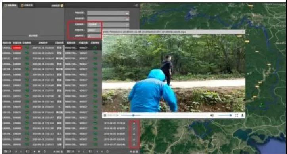Screen dimensions: 287x154
Task: Open the second date field calendar picker
Action: coord(127,19)
